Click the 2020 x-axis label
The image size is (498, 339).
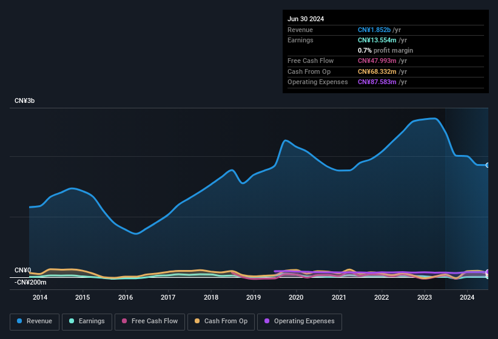point(296,297)
